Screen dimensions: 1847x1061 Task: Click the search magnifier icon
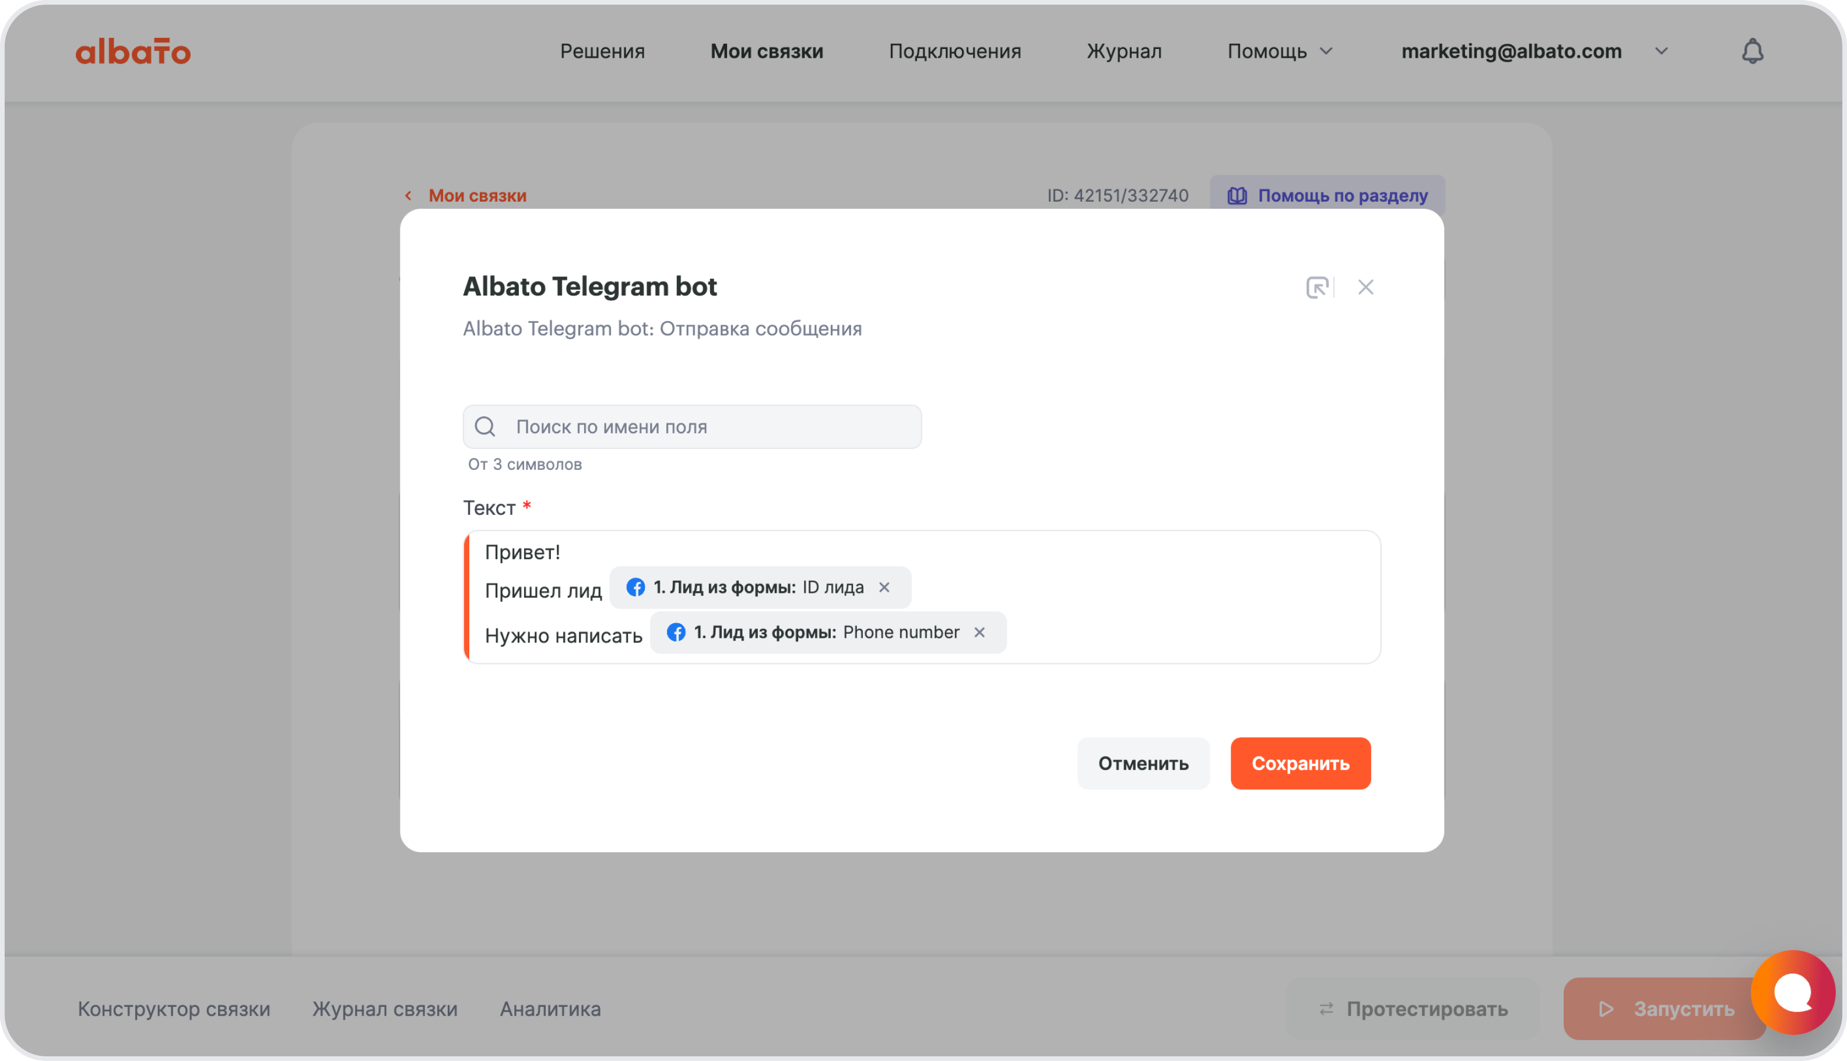[485, 427]
